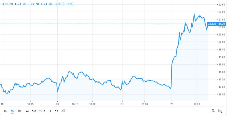Screen dimensions: 227x115
Task: Toggle the percent (%) scale
Action: click(x=213, y=111)
